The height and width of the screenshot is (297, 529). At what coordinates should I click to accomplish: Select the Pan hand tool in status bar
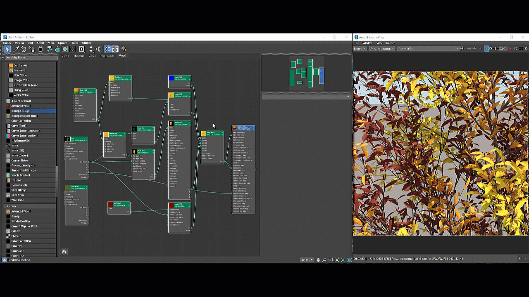[x=318, y=260]
